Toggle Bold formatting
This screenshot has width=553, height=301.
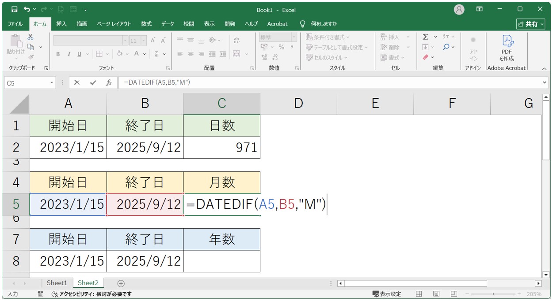[x=58, y=54]
